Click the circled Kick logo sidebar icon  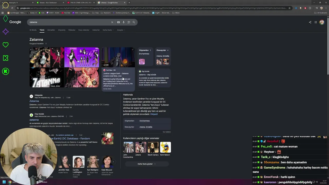click(5, 71)
